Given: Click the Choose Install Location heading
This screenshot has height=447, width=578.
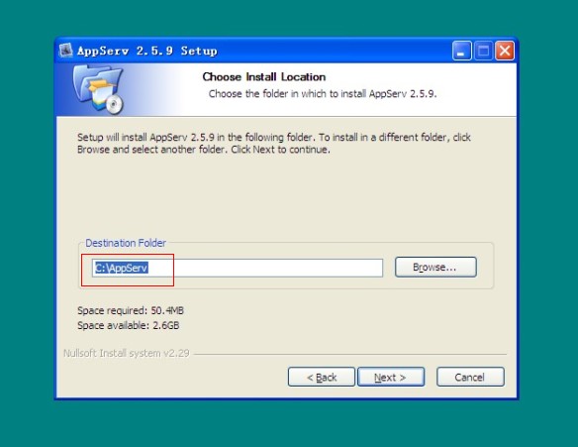Looking at the screenshot, I should coord(264,76).
